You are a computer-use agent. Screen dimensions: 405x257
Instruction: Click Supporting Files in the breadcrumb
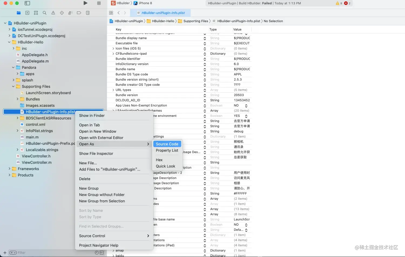[x=193, y=21]
